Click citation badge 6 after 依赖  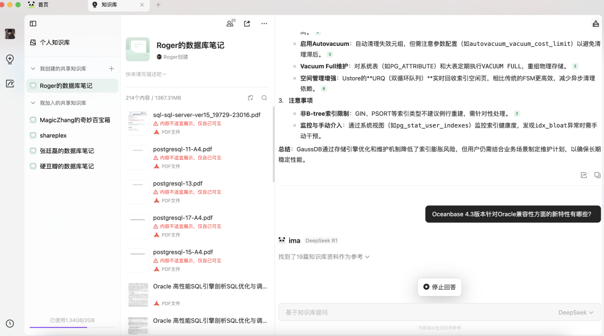324,88
